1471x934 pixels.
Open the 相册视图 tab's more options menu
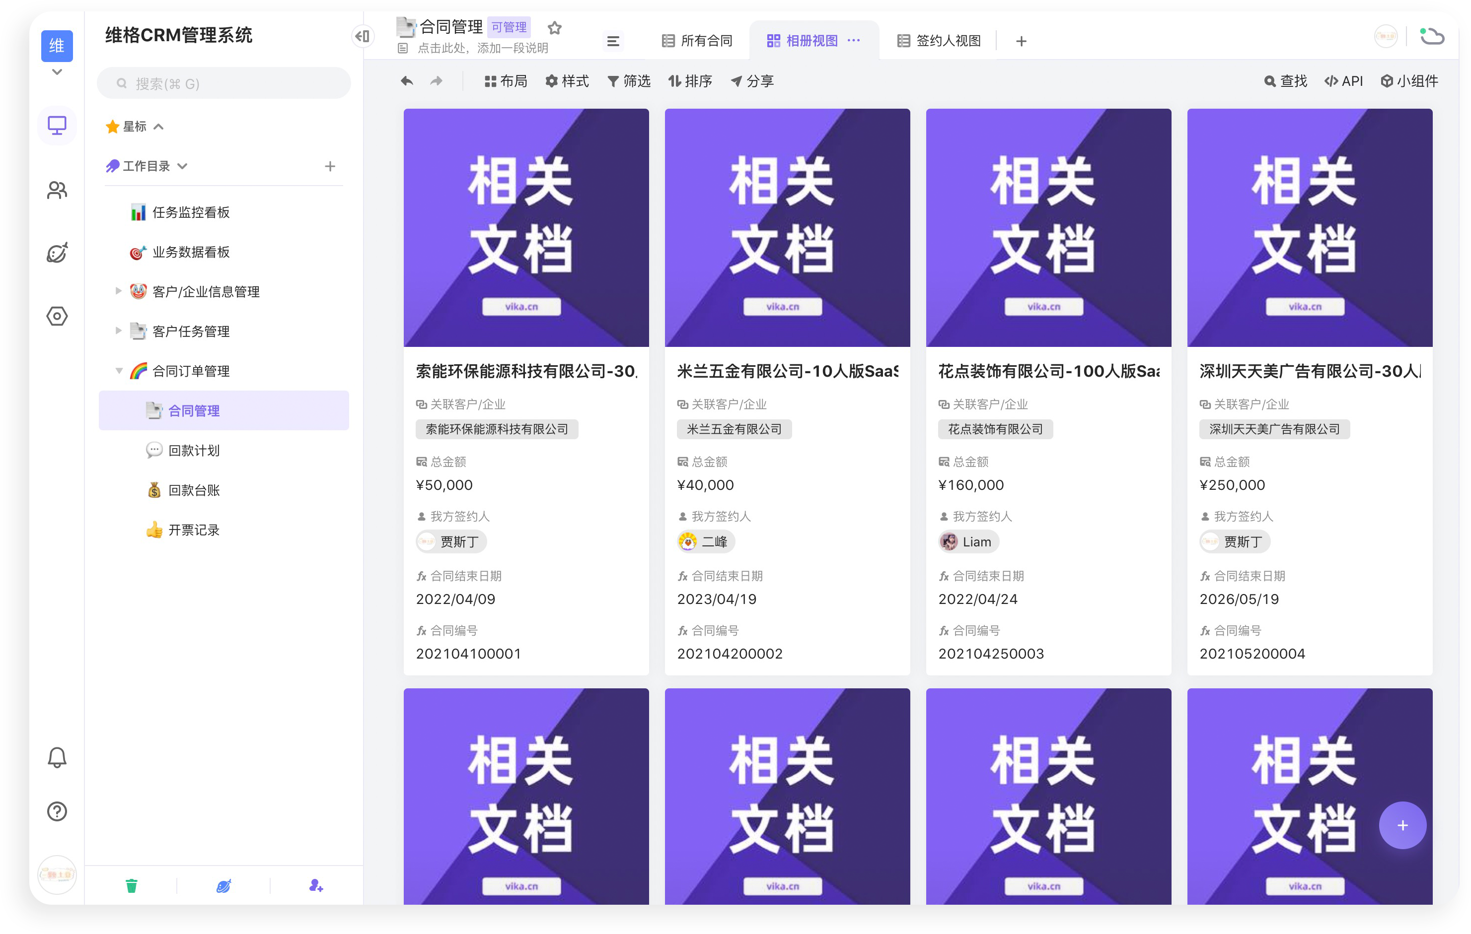pos(853,40)
